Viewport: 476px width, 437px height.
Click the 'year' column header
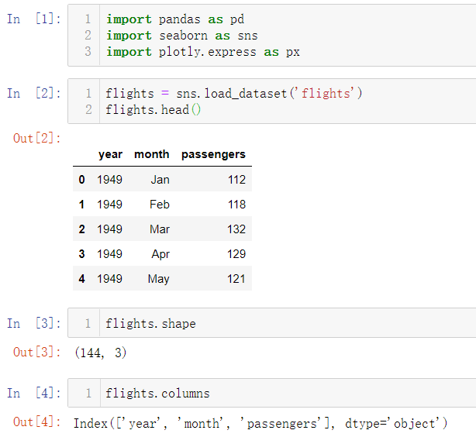coord(111,154)
